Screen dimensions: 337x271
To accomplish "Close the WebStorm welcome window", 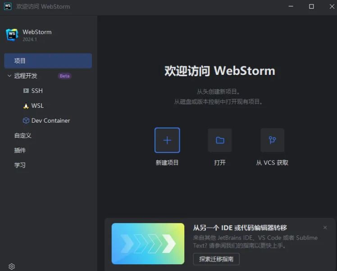I will pos(332,6).
